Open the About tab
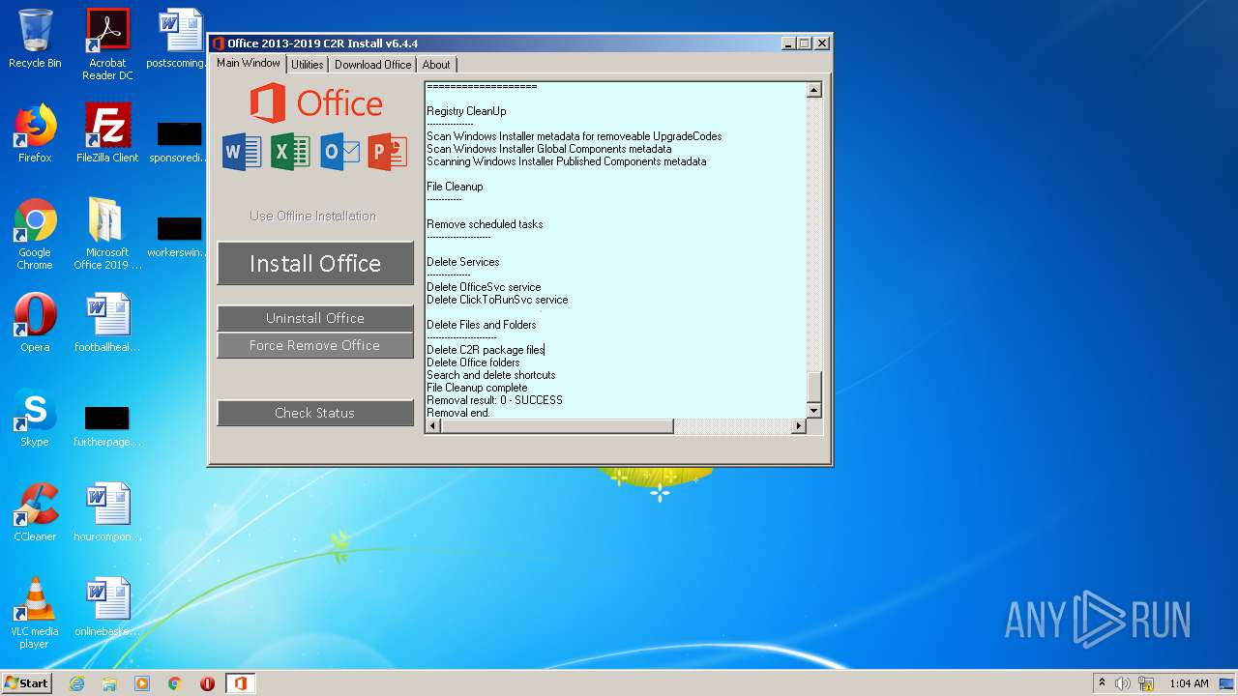 [x=436, y=65]
